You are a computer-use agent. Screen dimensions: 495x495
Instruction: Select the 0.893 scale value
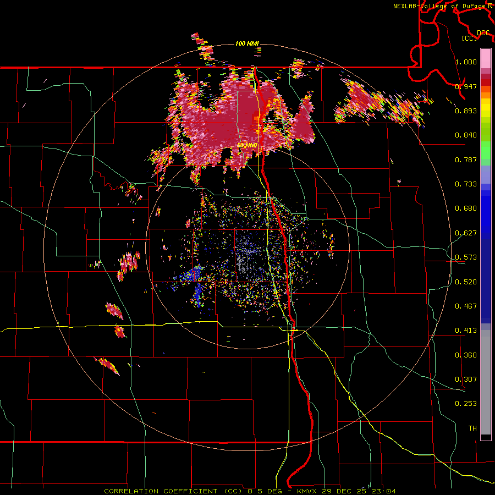pyautogui.click(x=466, y=111)
